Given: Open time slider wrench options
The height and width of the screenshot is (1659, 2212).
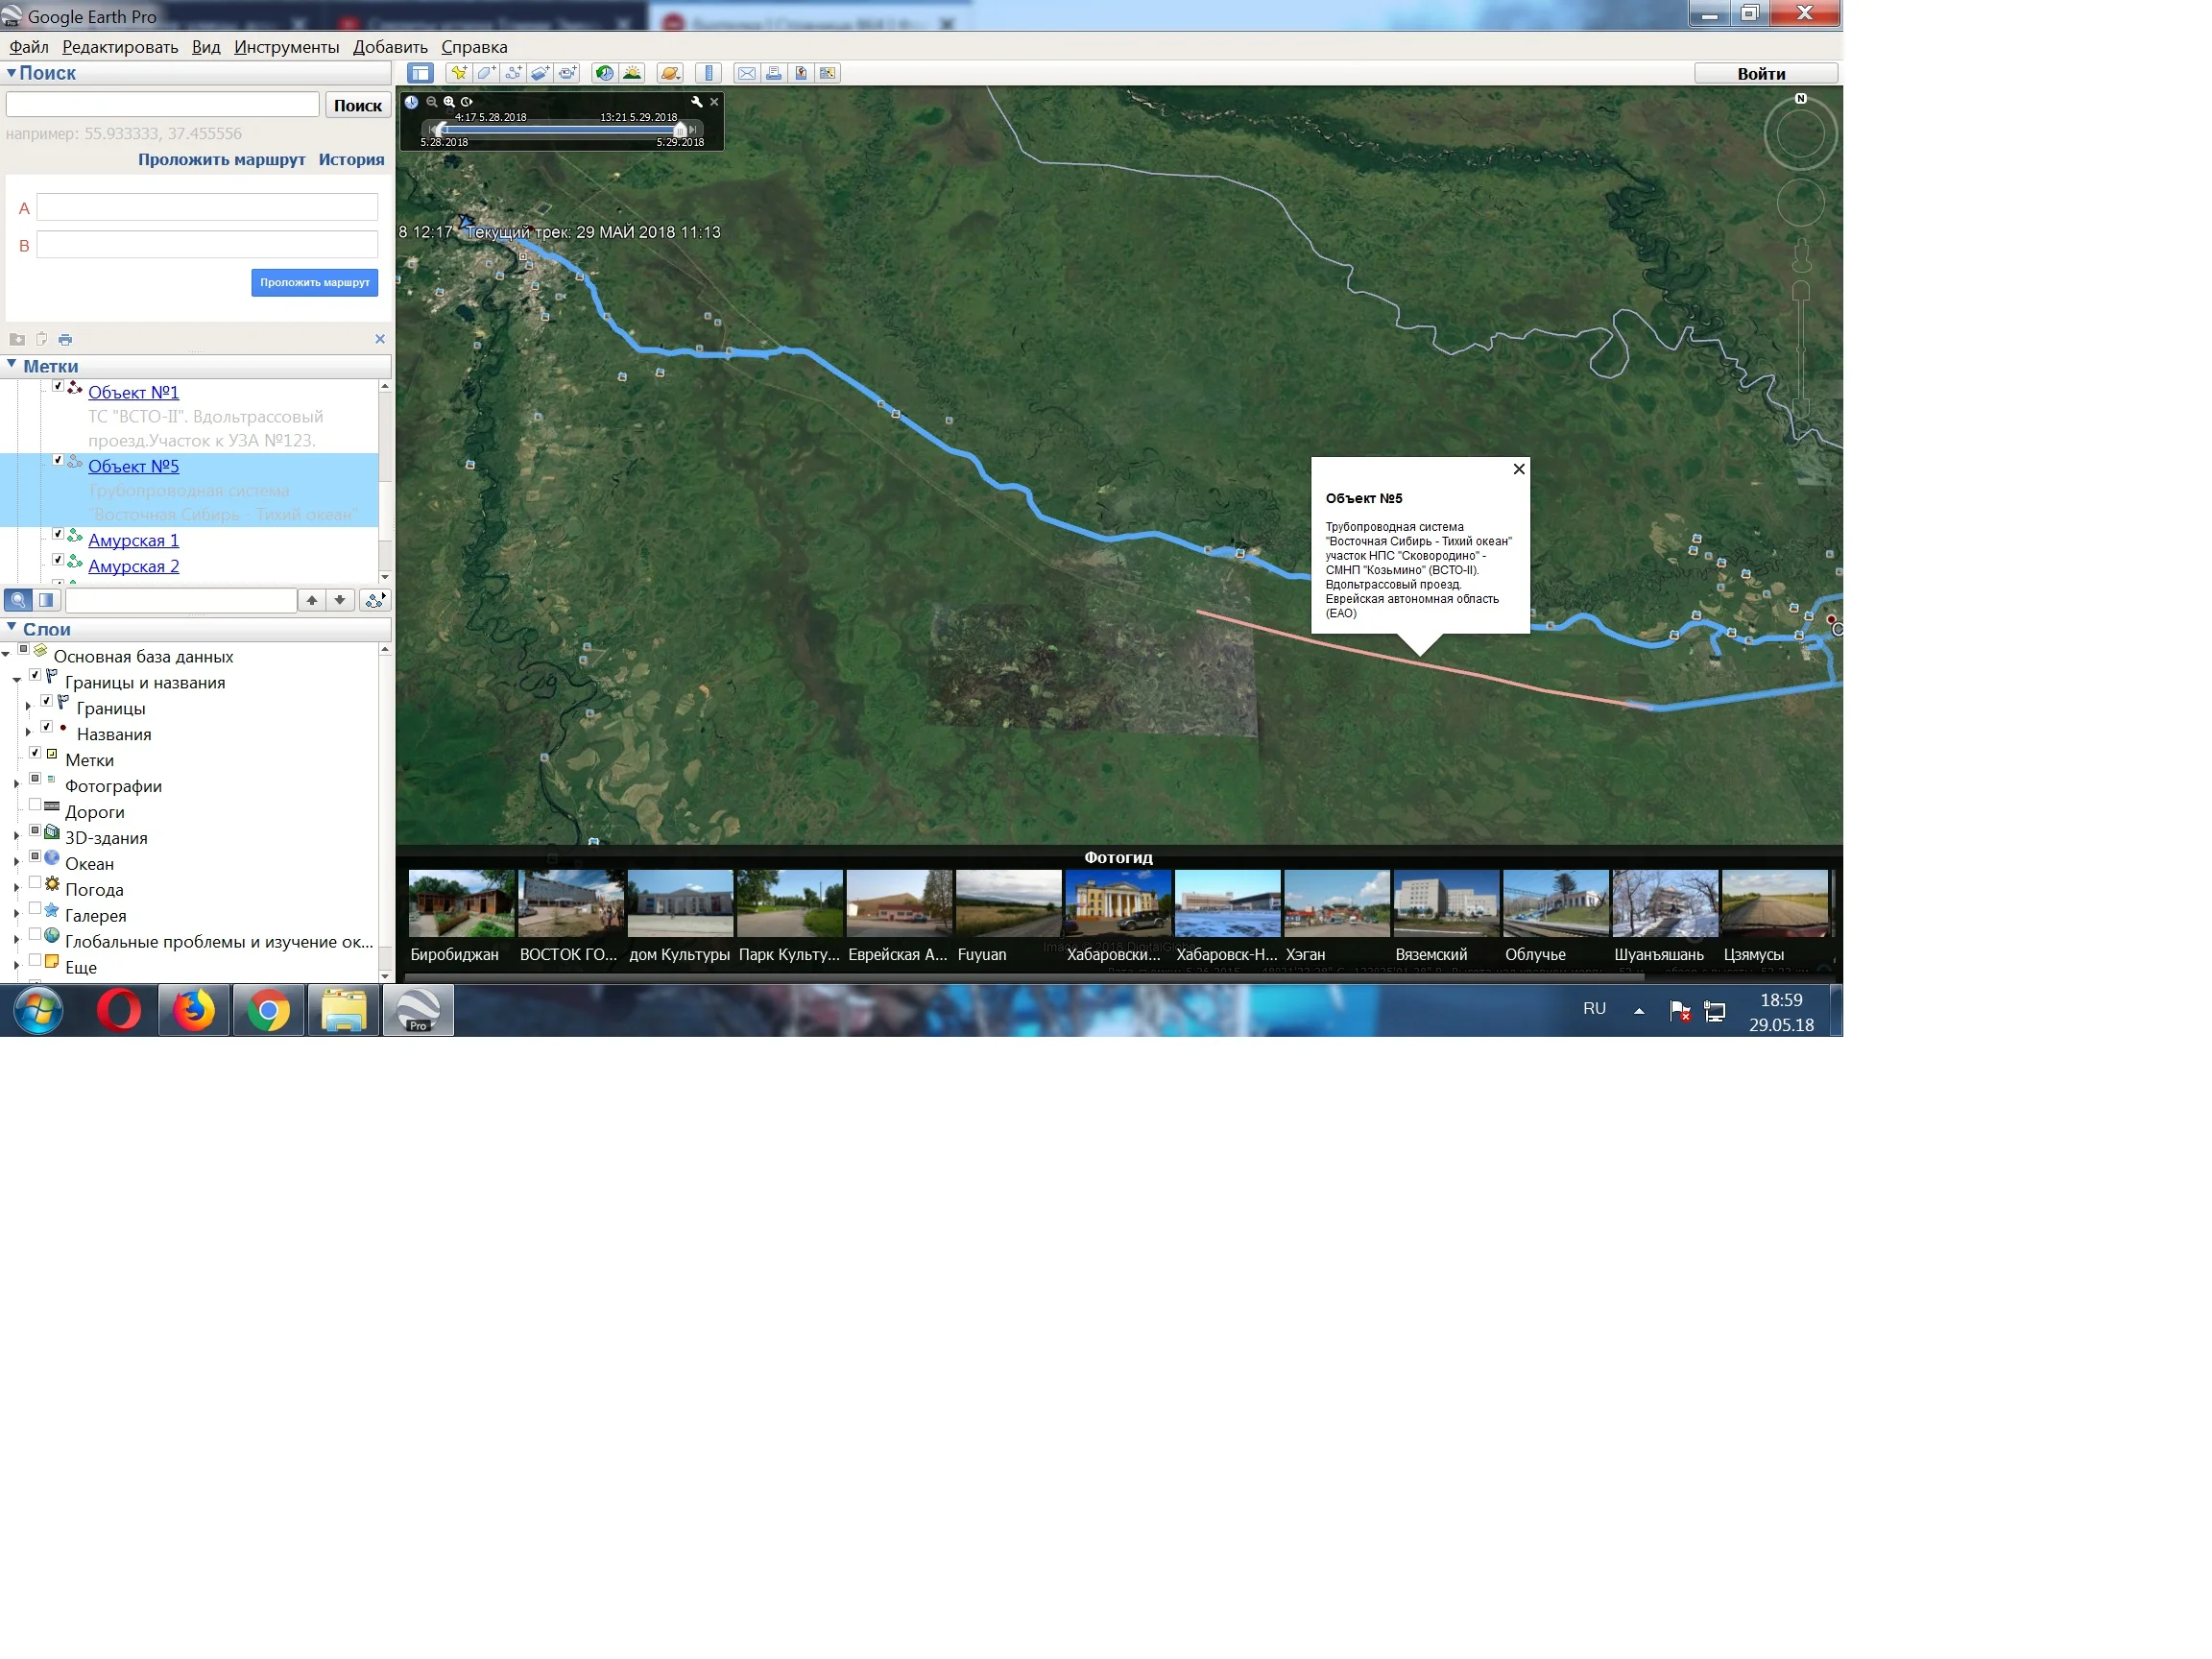Looking at the screenshot, I should 696,102.
